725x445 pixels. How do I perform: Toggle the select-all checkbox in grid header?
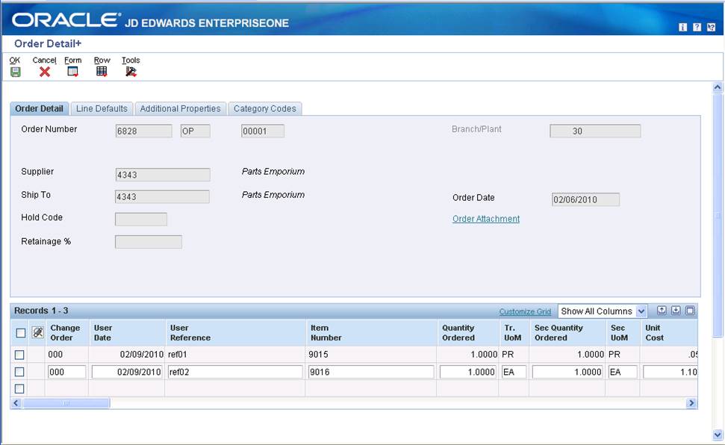pos(20,332)
